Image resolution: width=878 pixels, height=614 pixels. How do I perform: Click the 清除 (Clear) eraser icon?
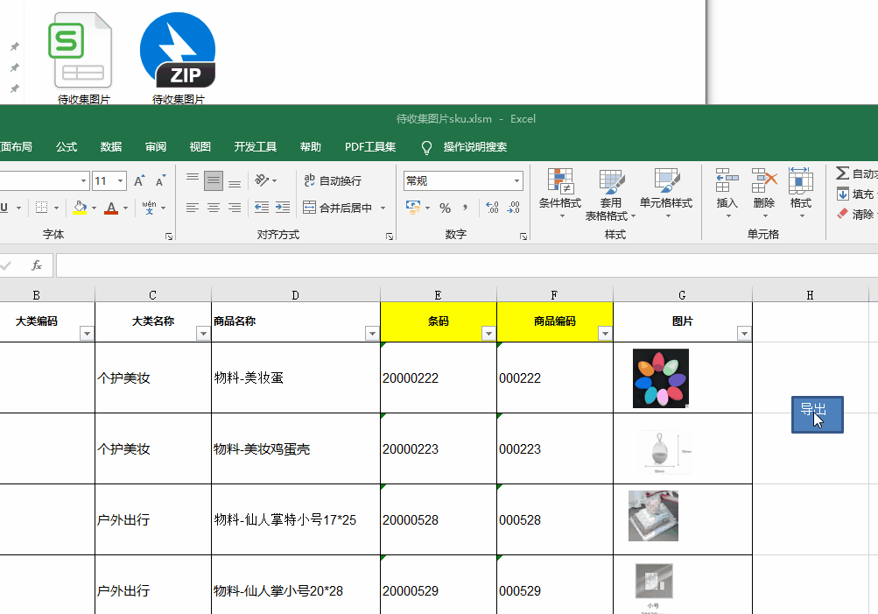pos(843,212)
